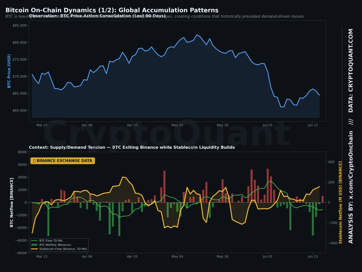Select the $85,000 price tick
Screen dimensions: 362x272
click(x=20, y=25)
